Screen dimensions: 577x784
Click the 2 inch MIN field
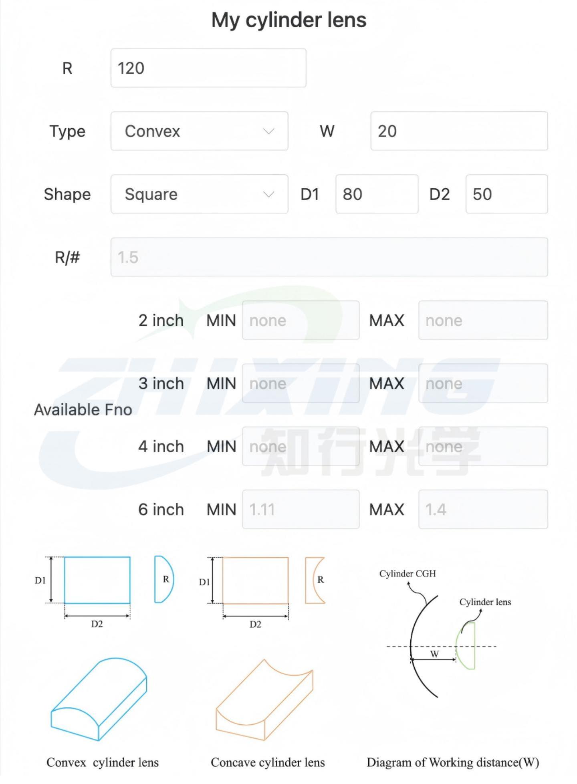tap(301, 320)
